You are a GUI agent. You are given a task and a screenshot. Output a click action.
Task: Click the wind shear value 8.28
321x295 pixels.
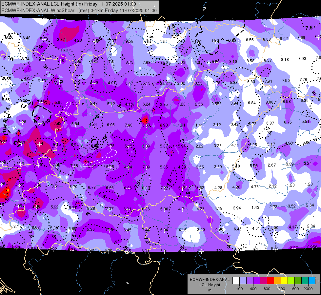click(22, 122)
